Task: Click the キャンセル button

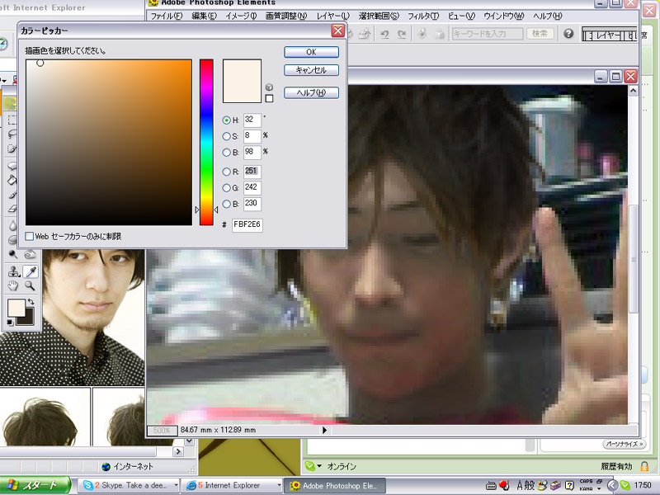Action: click(x=312, y=70)
